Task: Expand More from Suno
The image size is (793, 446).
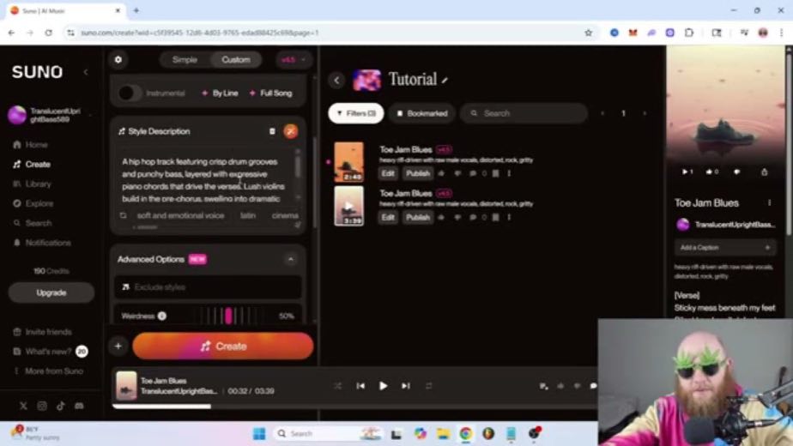Action: (x=49, y=371)
